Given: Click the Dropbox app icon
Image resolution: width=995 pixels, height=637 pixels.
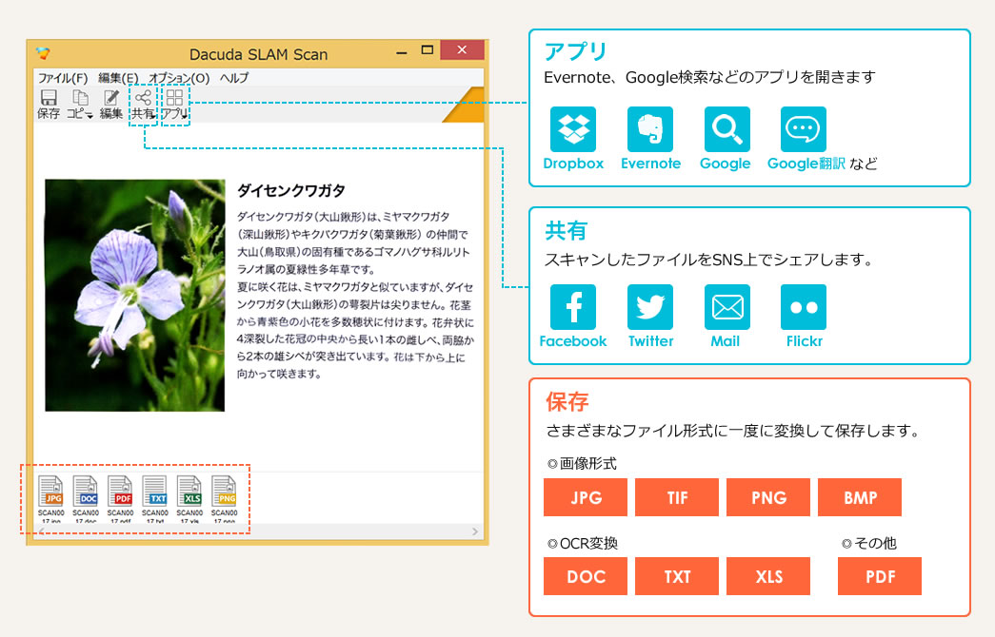Looking at the screenshot, I should click(573, 129).
